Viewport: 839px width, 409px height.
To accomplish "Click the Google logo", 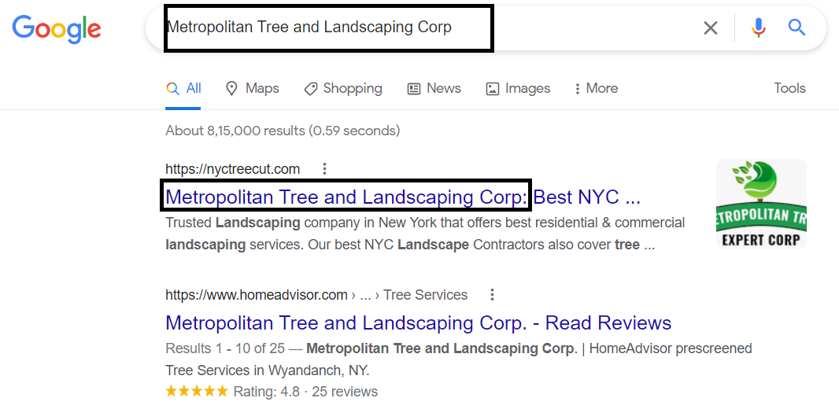I will click(56, 28).
